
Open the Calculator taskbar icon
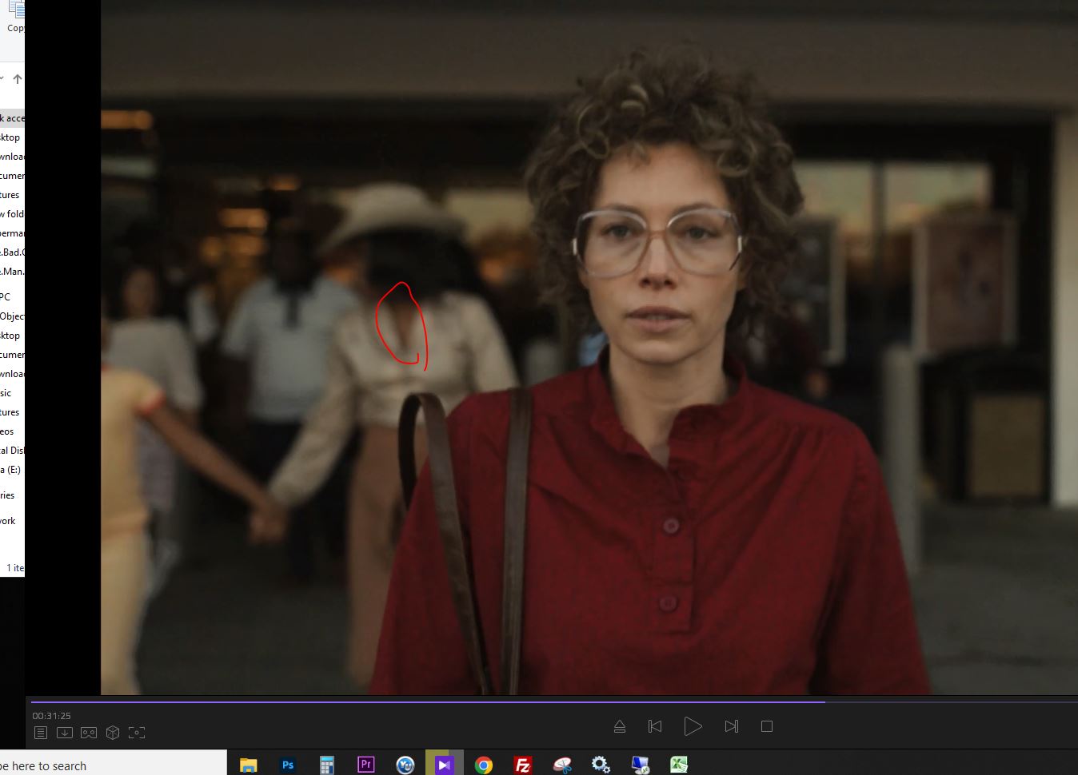click(x=326, y=765)
